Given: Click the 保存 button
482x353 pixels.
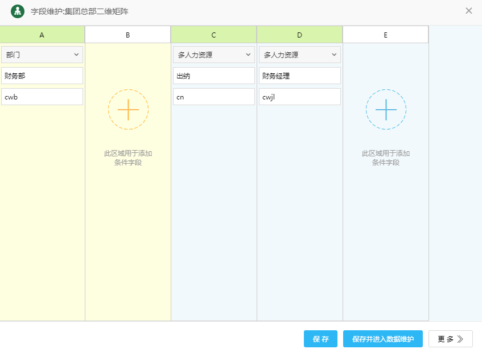Looking at the screenshot, I should [320, 339].
